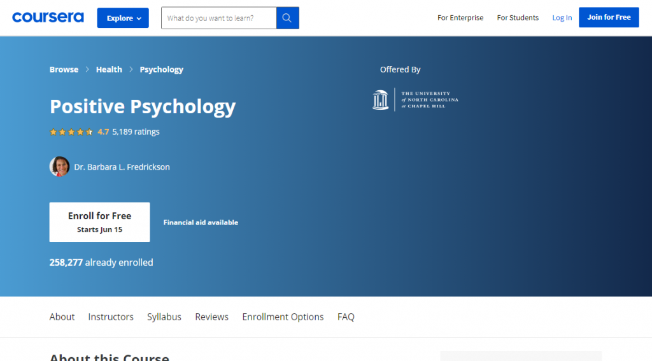Image resolution: width=652 pixels, height=361 pixels.
Task: Click the magnifying glass search button
Action: [x=287, y=18]
